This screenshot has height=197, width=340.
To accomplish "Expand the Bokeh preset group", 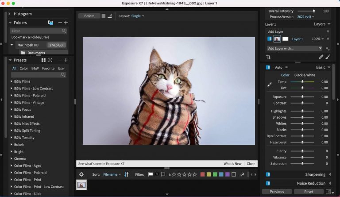I will tap(11, 145).
